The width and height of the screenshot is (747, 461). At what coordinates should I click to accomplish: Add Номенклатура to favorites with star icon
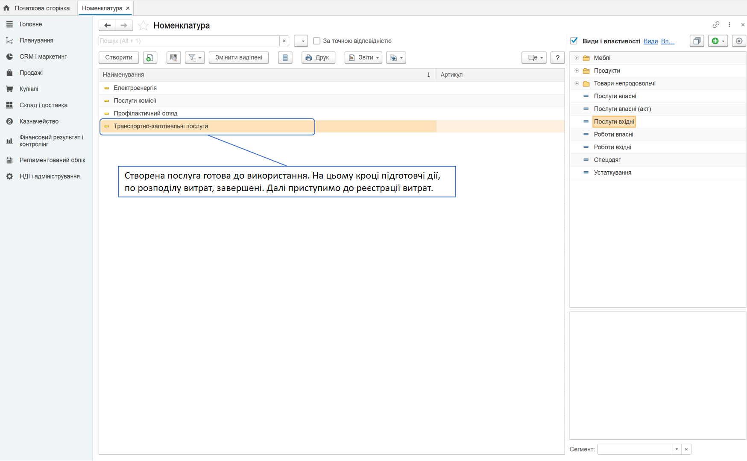pyautogui.click(x=143, y=26)
